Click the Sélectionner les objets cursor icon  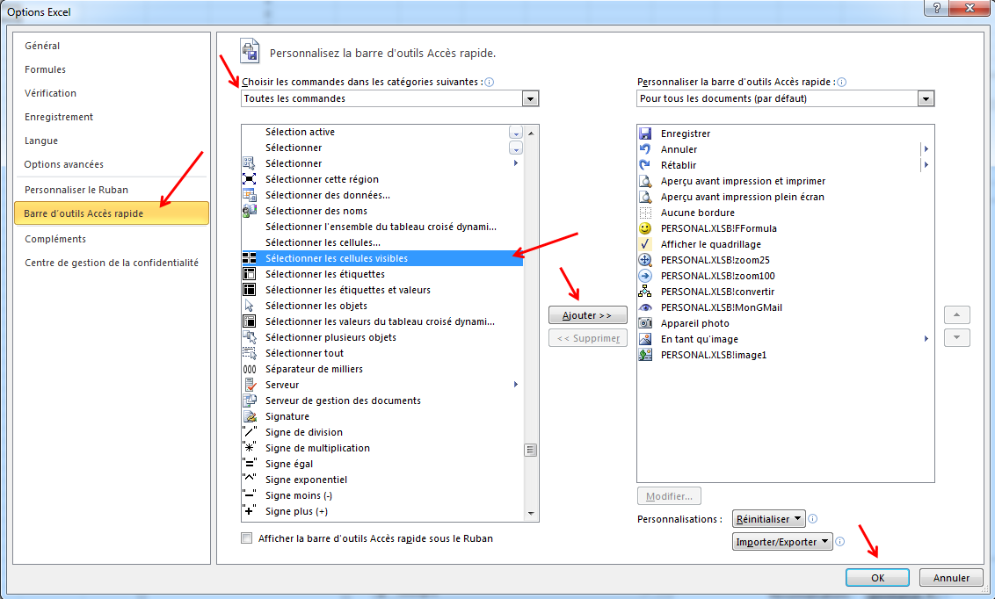pyautogui.click(x=250, y=307)
